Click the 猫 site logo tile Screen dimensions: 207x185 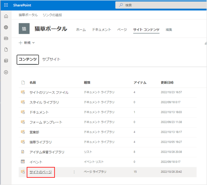24,29
